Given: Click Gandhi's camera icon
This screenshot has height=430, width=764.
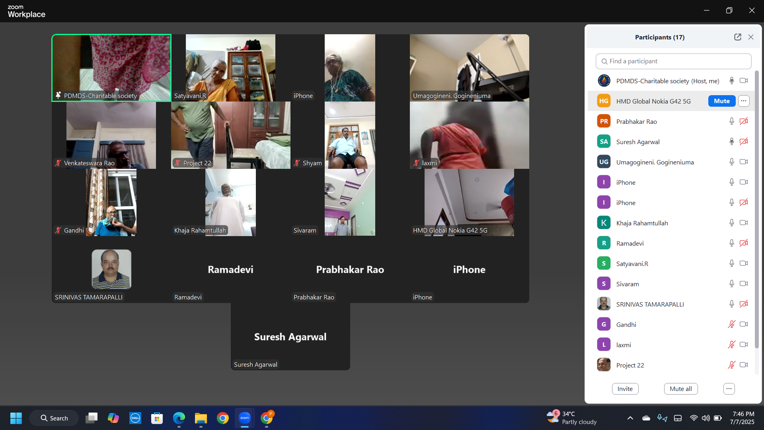Looking at the screenshot, I should tap(744, 324).
